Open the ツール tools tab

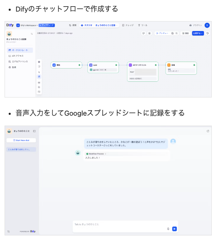pyautogui.click(x=142, y=25)
